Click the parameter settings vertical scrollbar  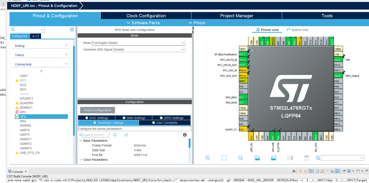189,143
